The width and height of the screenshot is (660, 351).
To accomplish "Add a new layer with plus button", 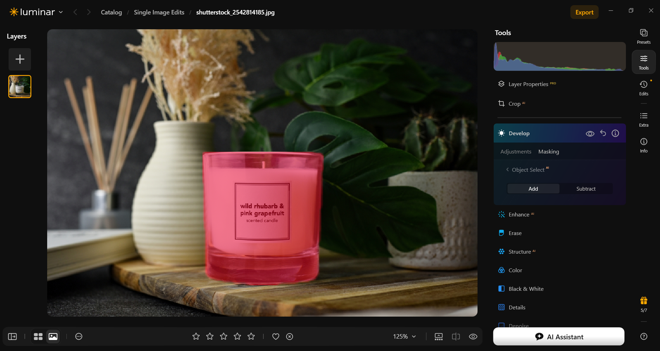I will point(20,59).
